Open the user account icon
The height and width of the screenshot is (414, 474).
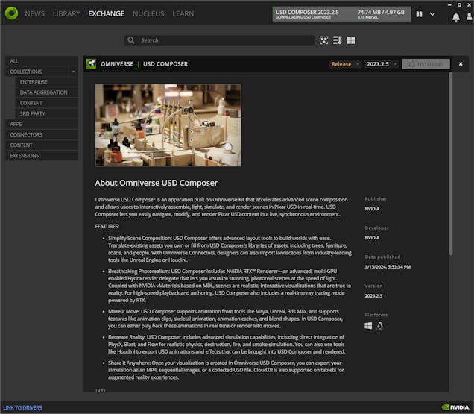467,16
